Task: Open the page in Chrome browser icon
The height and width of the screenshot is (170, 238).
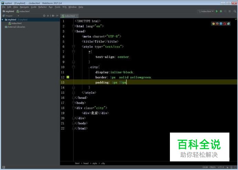Action: coord(214,24)
